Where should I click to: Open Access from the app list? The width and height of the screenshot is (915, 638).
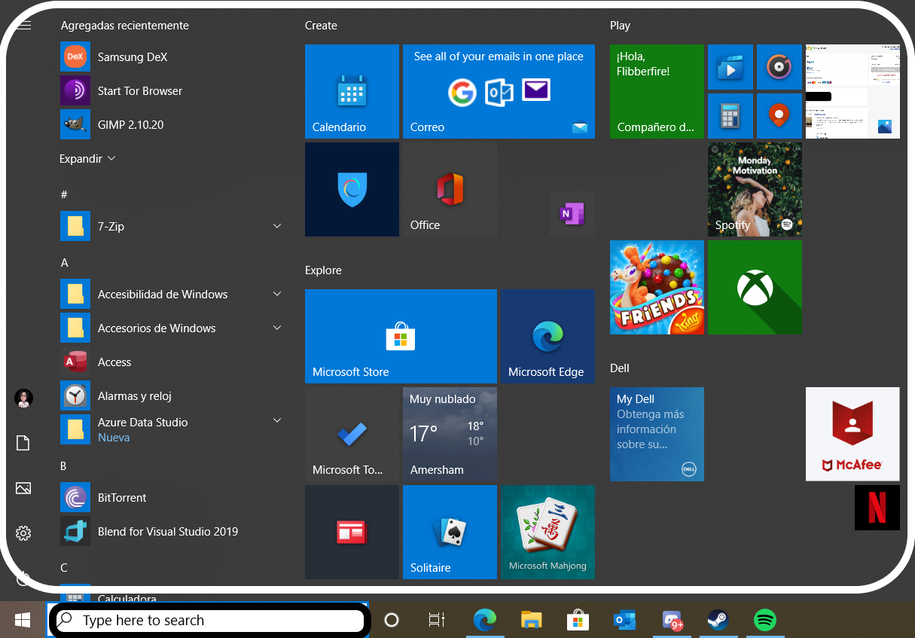[x=172, y=362]
